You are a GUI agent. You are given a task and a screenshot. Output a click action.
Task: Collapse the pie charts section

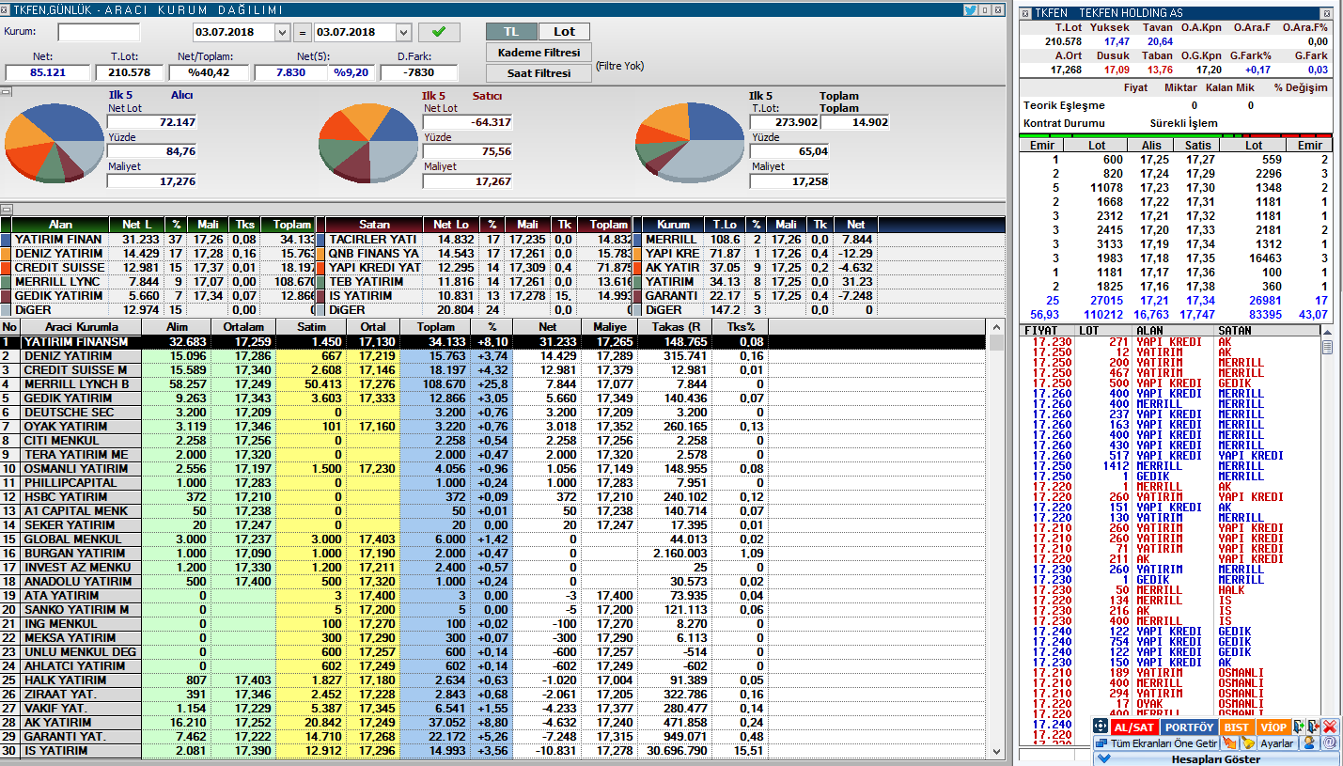point(6,92)
